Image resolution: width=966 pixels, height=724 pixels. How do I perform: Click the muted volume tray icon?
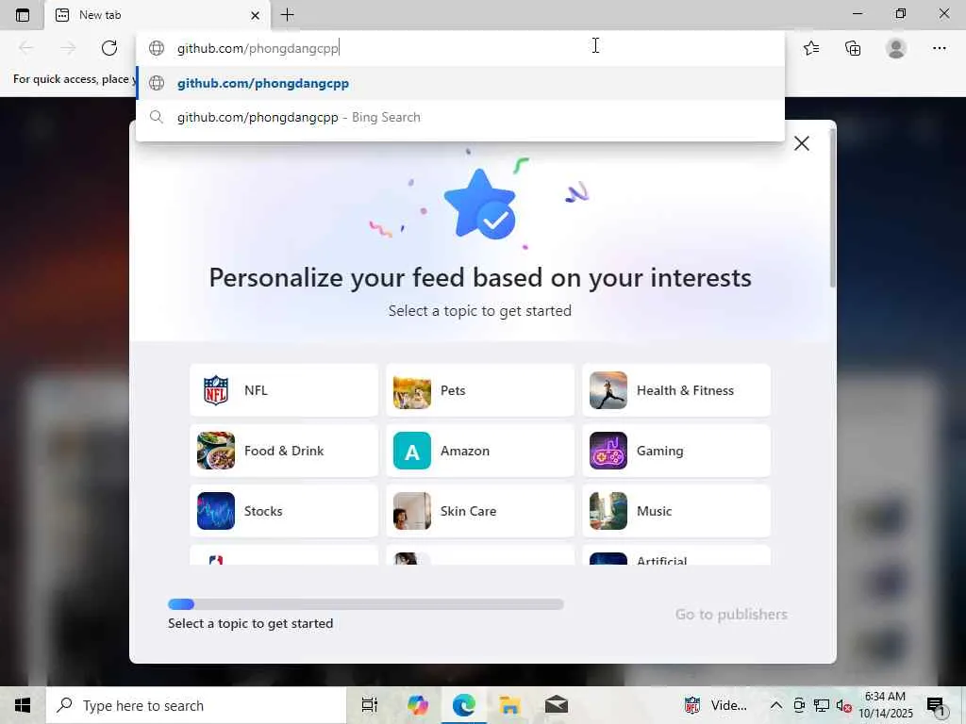pos(843,705)
